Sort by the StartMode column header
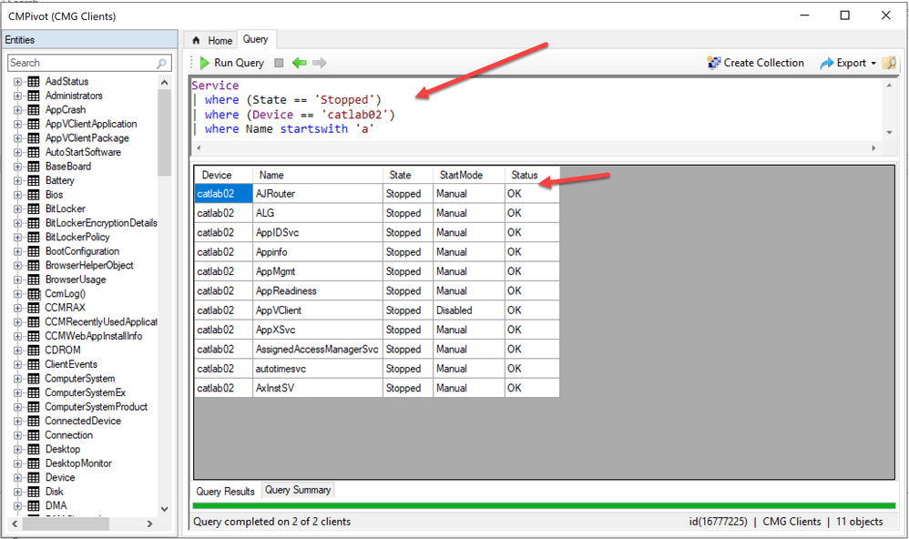The height and width of the screenshot is (539, 909). [468, 175]
